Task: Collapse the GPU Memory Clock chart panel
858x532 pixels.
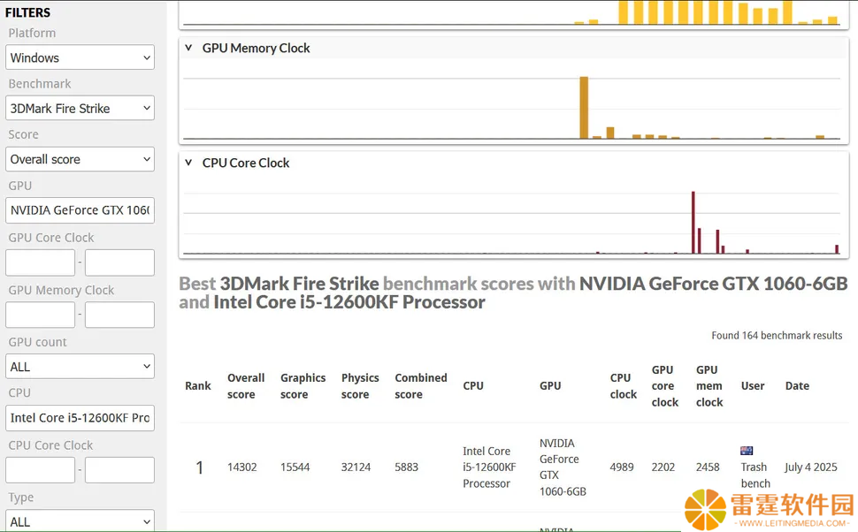Action: pyautogui.click(x=188, y=48)
